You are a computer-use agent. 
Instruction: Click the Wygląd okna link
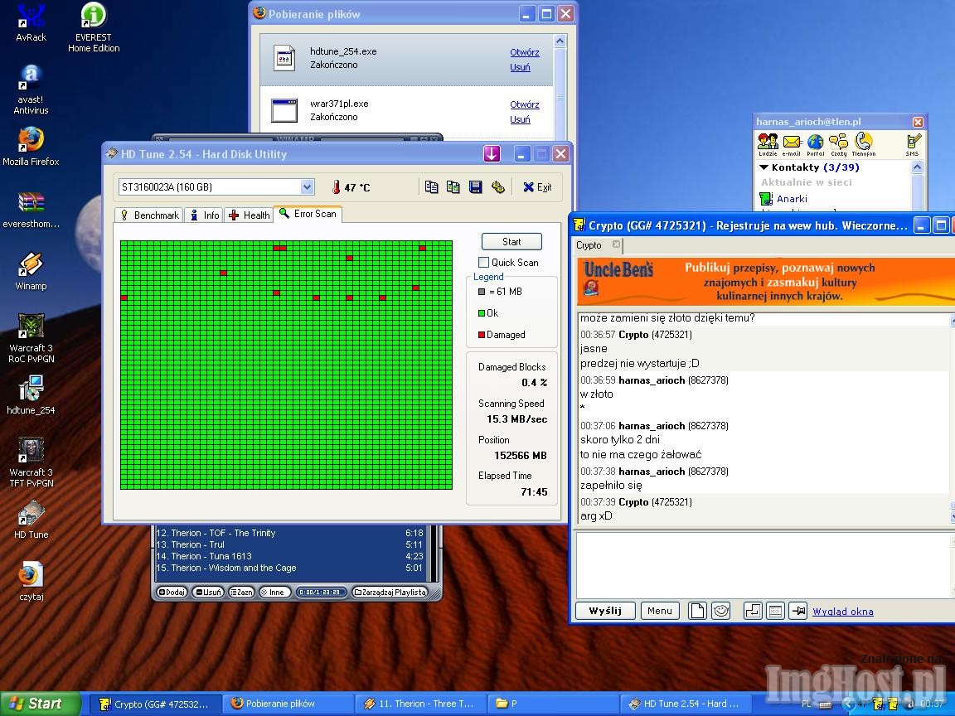(x=843, y=612)
